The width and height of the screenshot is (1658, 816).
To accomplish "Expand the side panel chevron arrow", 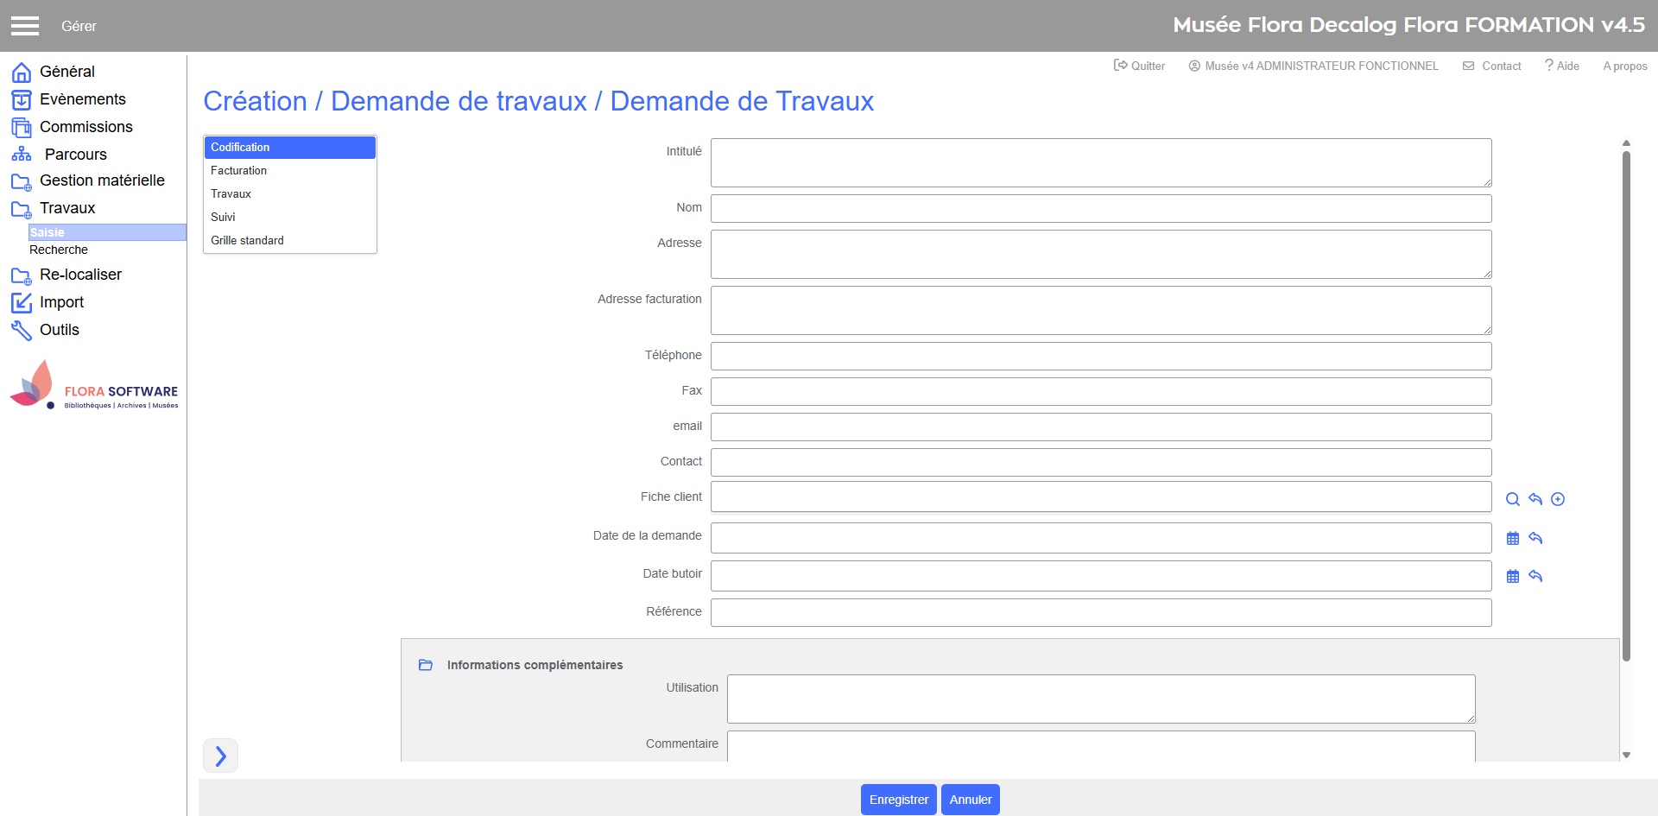I will pos(220,756).
